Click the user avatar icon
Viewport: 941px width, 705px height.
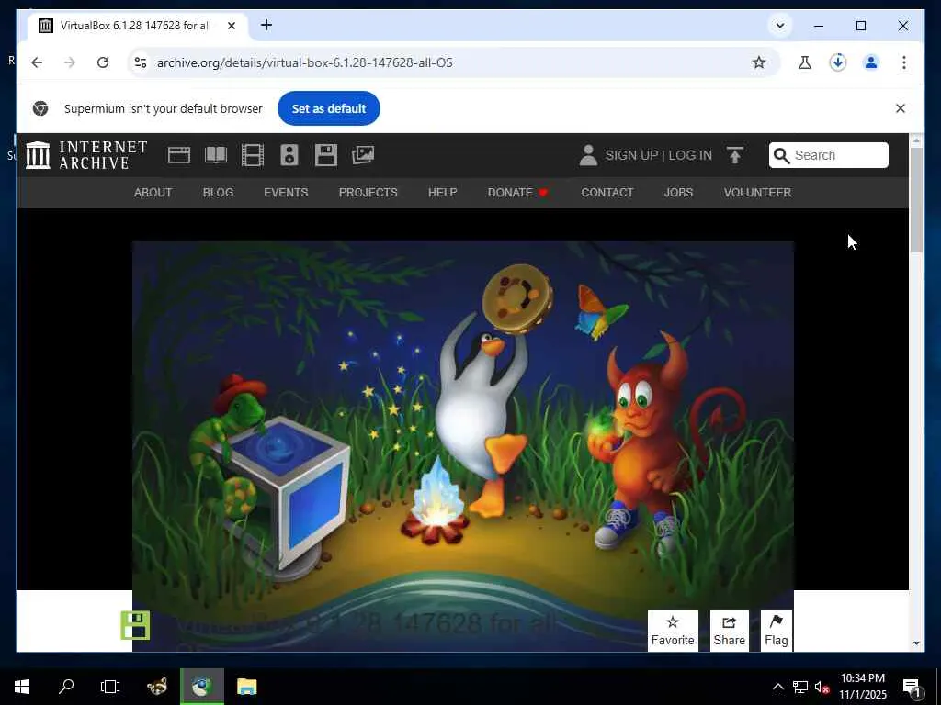pyautogui.click(x=588, y=155)
